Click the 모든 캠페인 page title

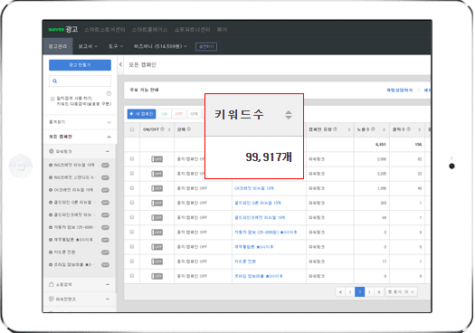tap(142, 65)
